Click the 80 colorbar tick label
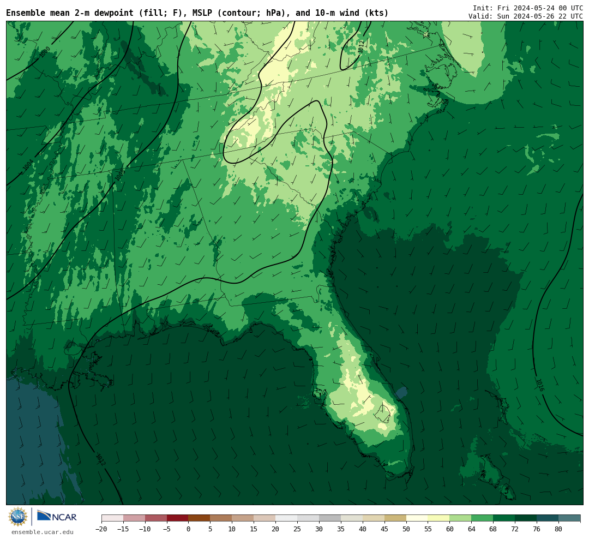The width and height of the screenshot is (589, 539). pyautogui.click(x=559, y=529)
